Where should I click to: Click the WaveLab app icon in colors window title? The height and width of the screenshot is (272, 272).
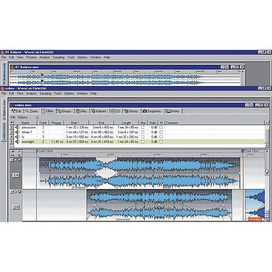click(2, 88)
